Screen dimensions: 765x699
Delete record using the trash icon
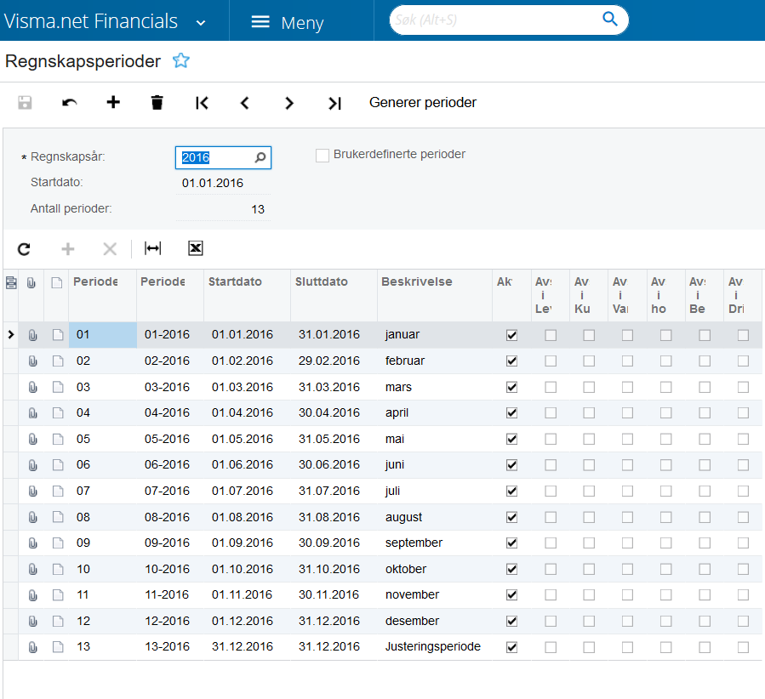157,102
